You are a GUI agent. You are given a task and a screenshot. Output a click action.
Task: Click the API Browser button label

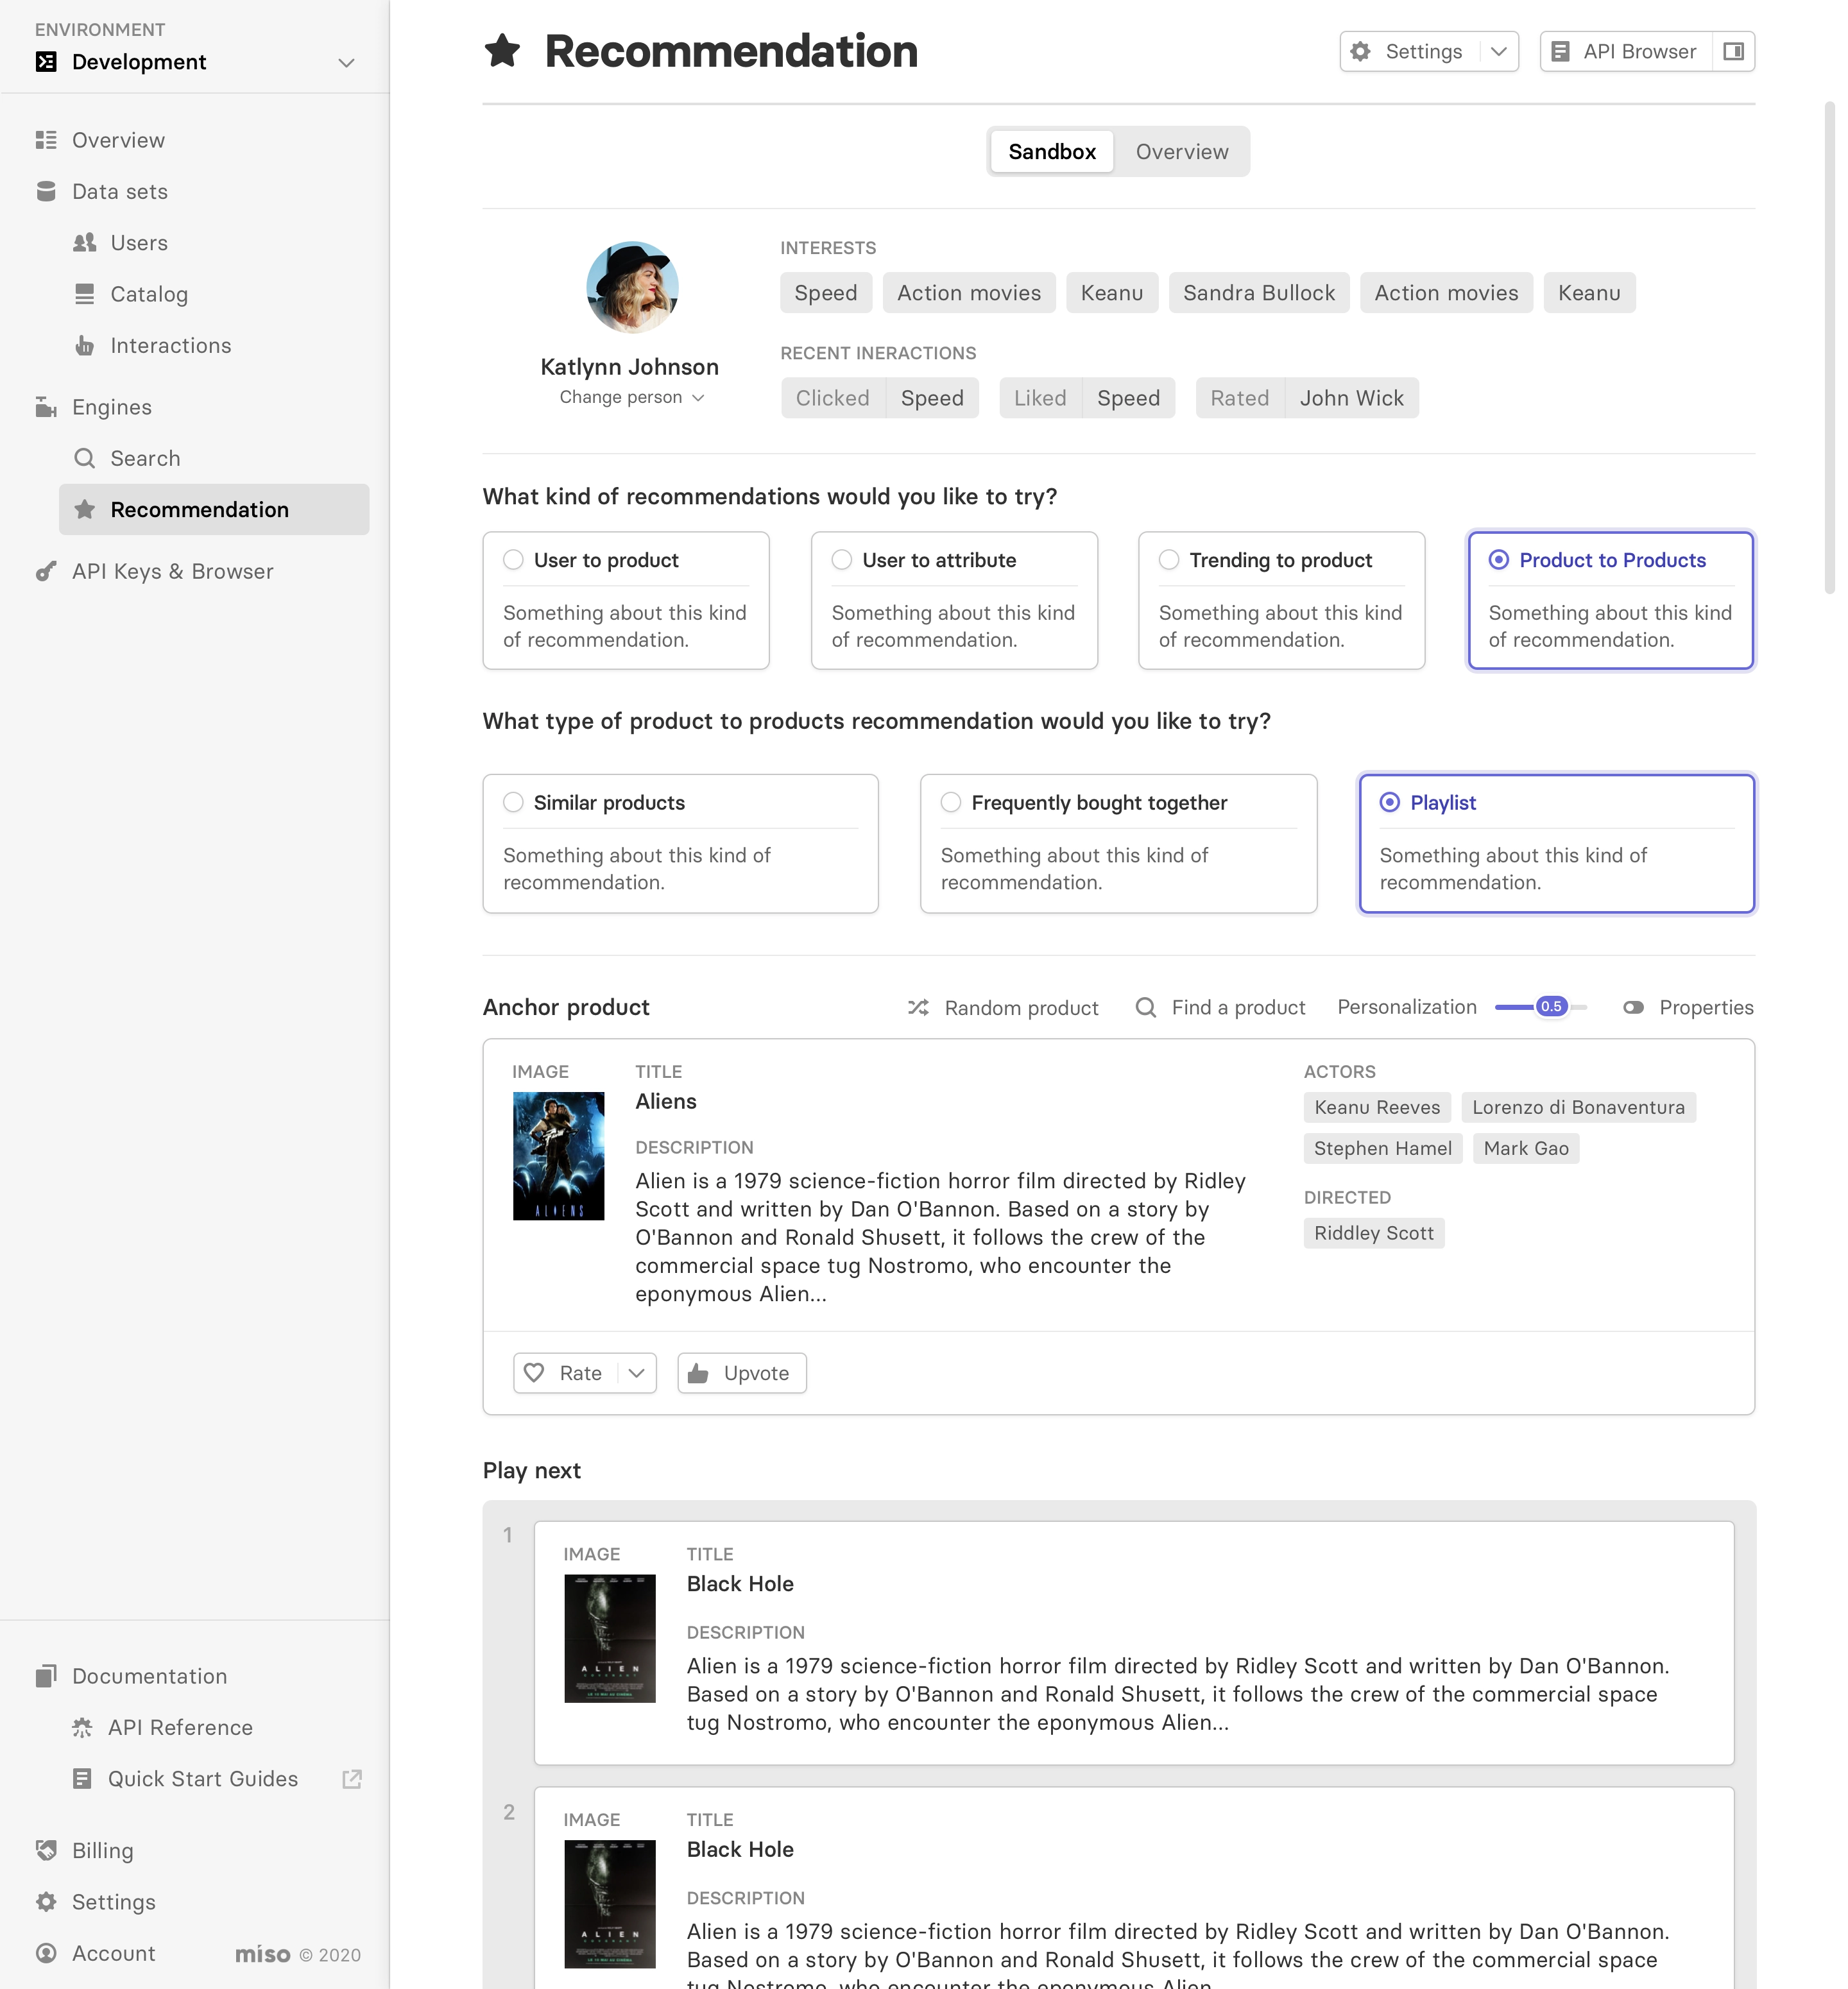point(1639,51)
